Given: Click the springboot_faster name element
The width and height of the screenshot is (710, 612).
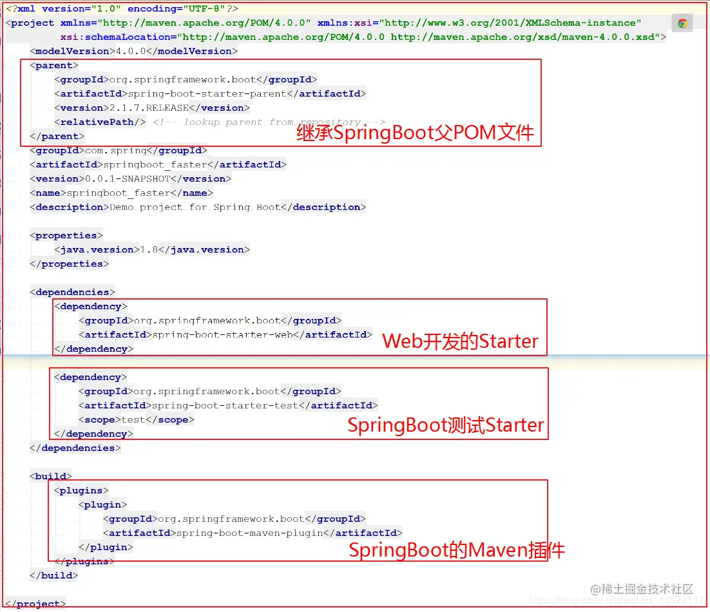Looking at the screenshot, I should click(x=121, y=193).
